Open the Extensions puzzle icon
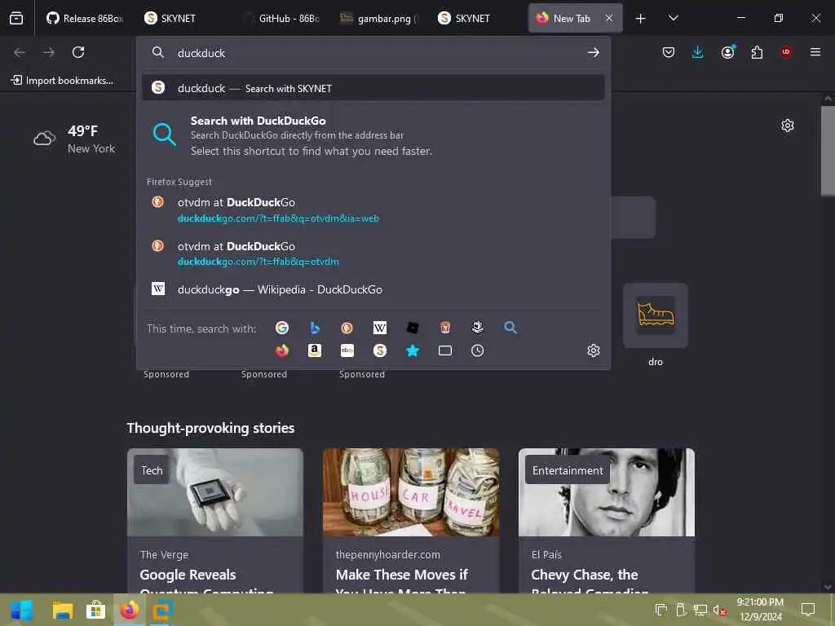835x626 pixels. pyautogui.click(x=757, y=52)
